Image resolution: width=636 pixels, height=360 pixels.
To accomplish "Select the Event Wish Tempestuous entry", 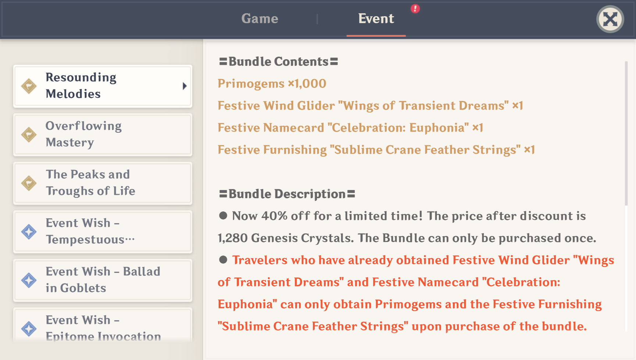I will click(103, 232).
